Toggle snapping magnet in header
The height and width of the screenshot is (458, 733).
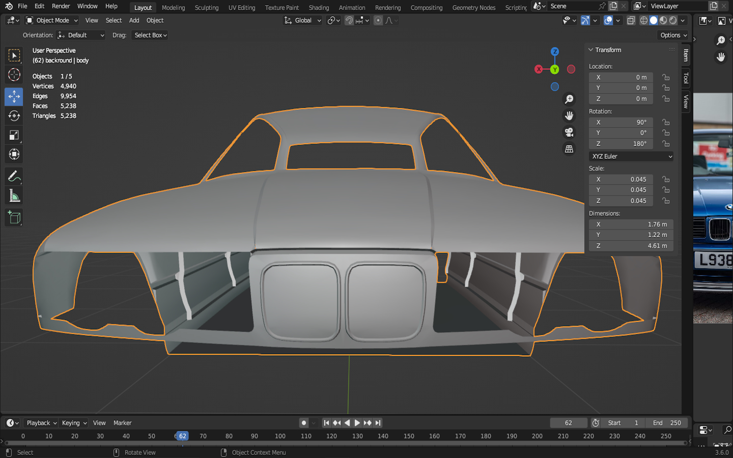(x=349, y=20)
